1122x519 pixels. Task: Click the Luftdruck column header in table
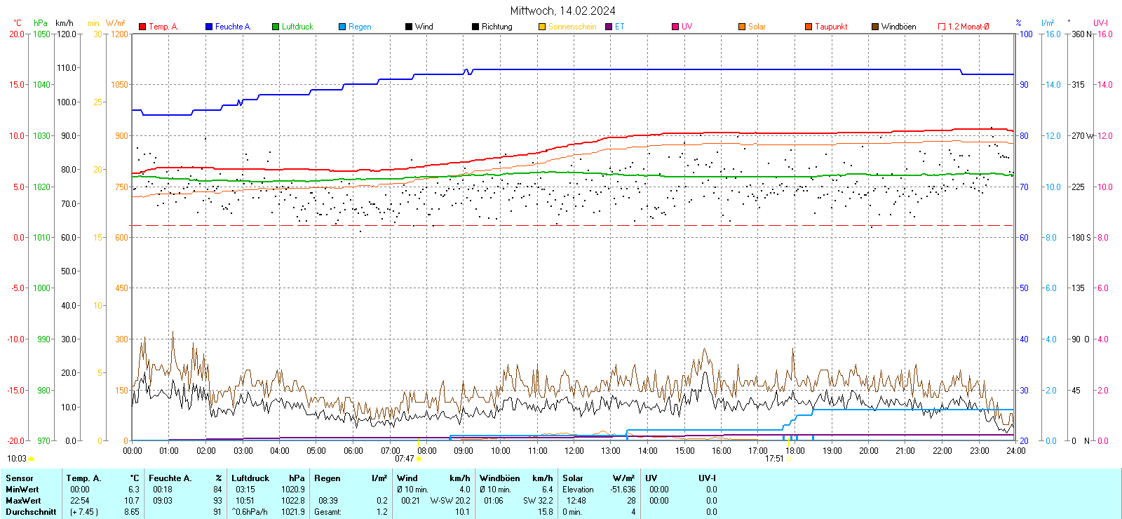(250, 478)
